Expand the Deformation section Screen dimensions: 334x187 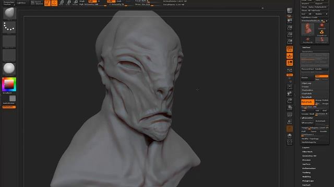[309, 168]
